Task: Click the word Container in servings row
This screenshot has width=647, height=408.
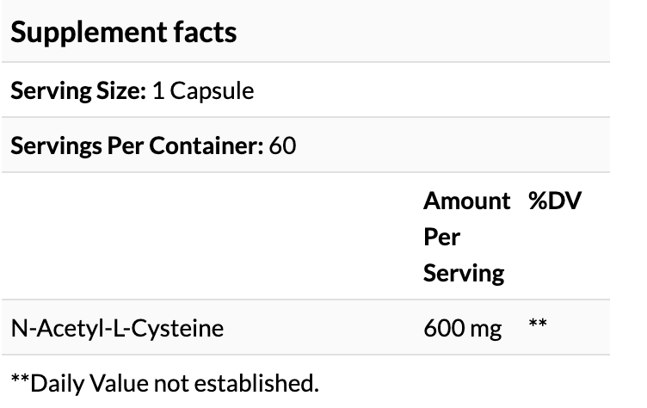Action: 206,145
